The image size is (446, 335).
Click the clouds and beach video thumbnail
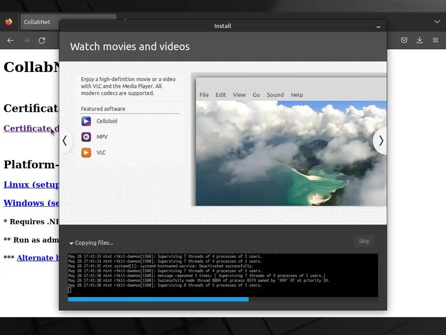click(x=291, y=153)
